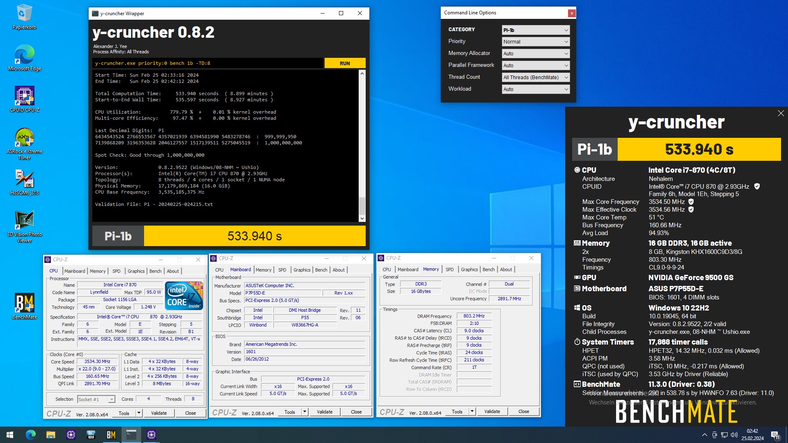Open the Workload Auto dropdown

pos(536,89)
